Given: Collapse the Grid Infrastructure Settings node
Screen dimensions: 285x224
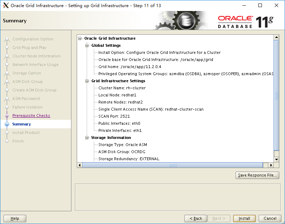Looking at the screenshot, I should point(87,81).
